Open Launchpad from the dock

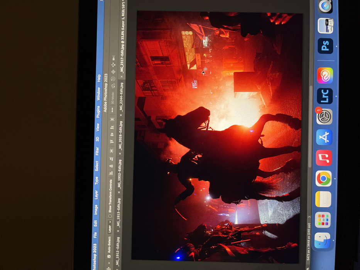323,220
